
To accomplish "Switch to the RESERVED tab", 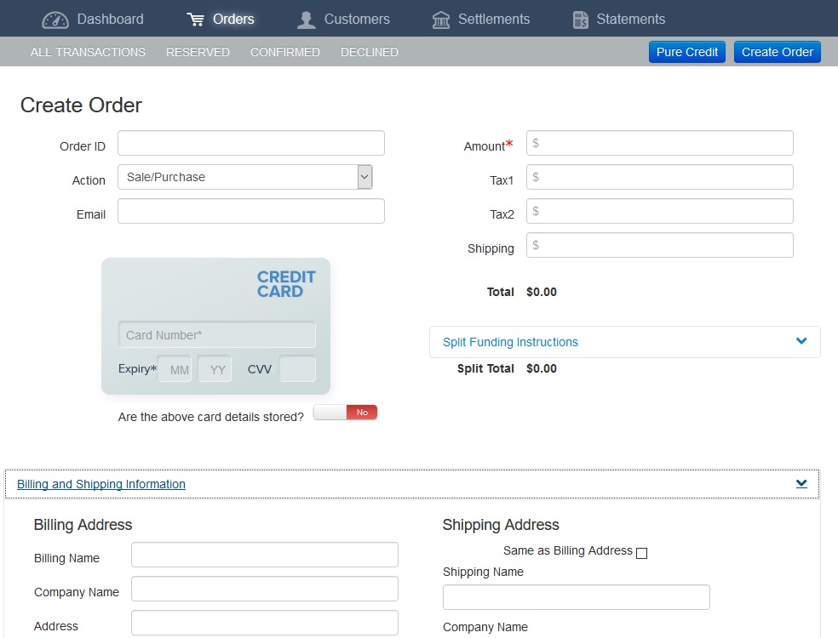I will [198, 52].
